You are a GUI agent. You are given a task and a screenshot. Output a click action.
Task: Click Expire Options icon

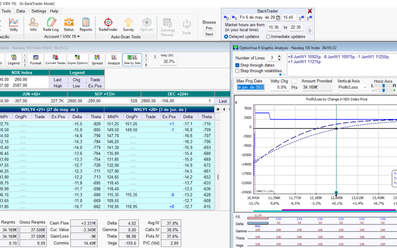coord(78,60)
